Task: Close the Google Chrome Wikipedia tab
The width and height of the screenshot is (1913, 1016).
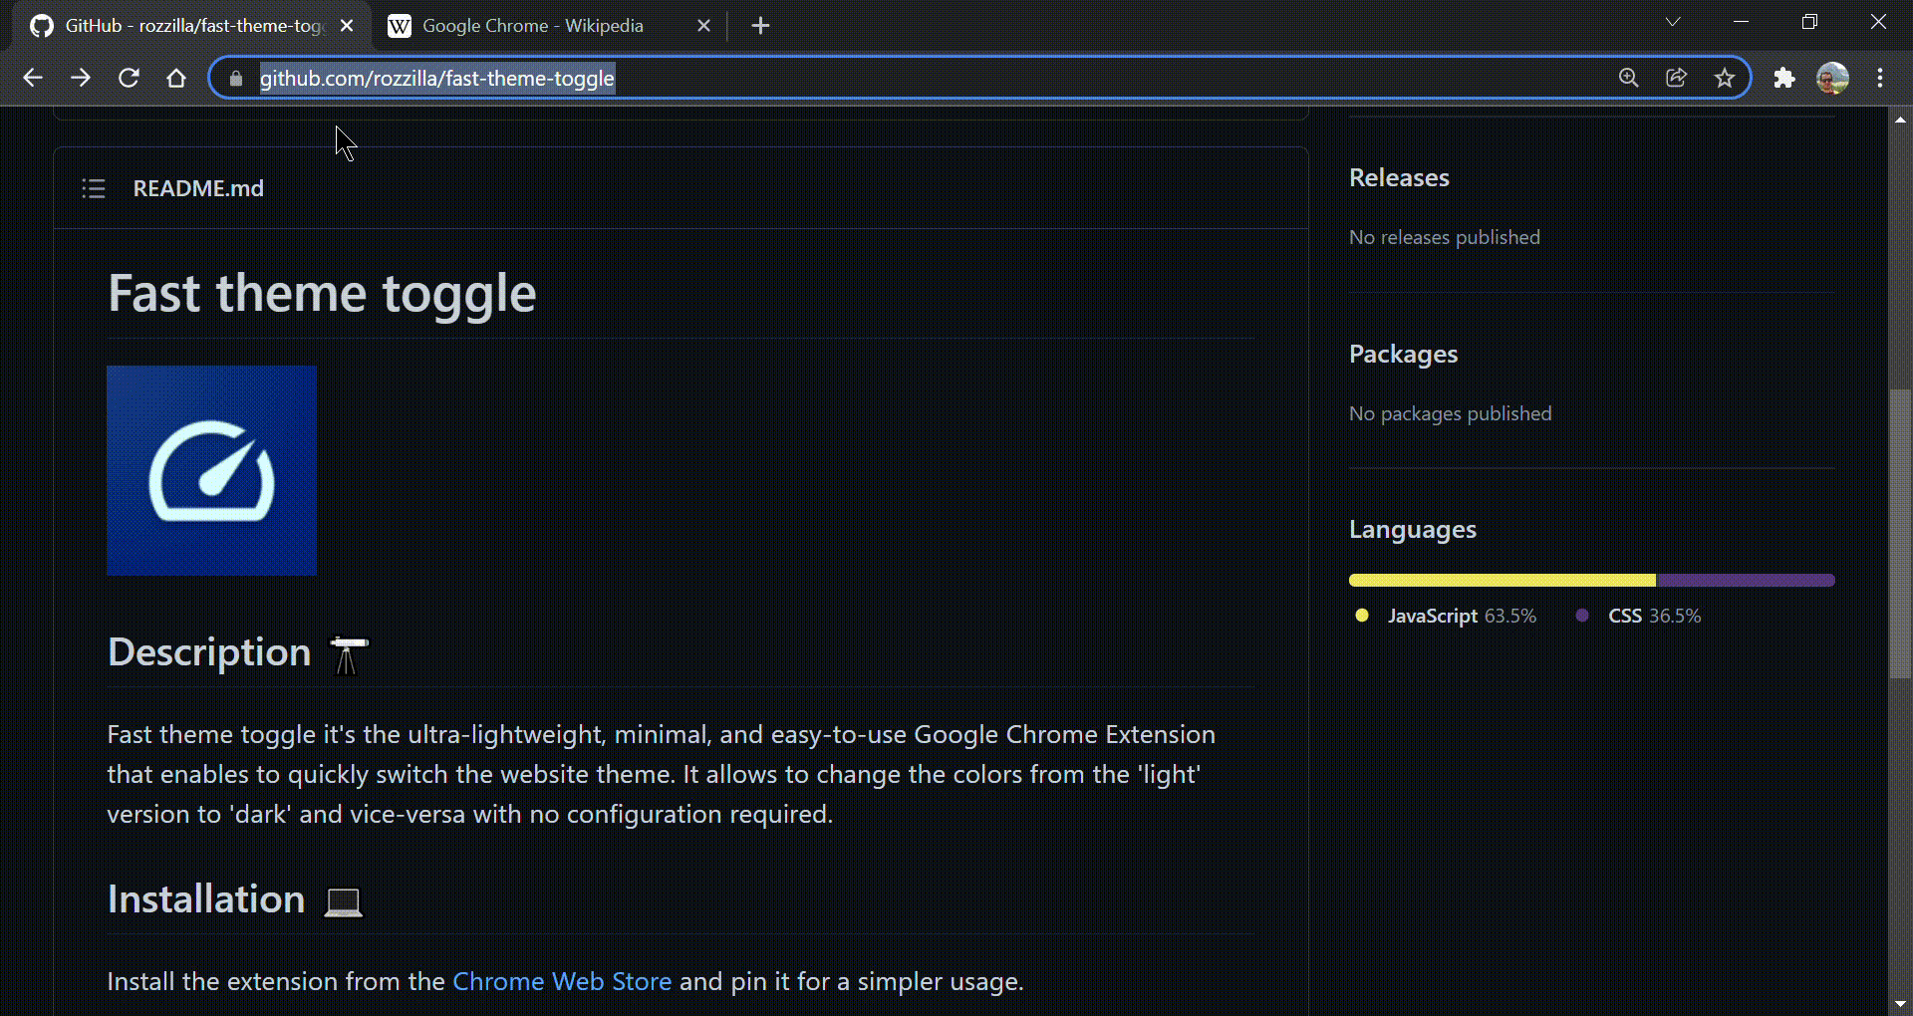Action: (703, 26)
